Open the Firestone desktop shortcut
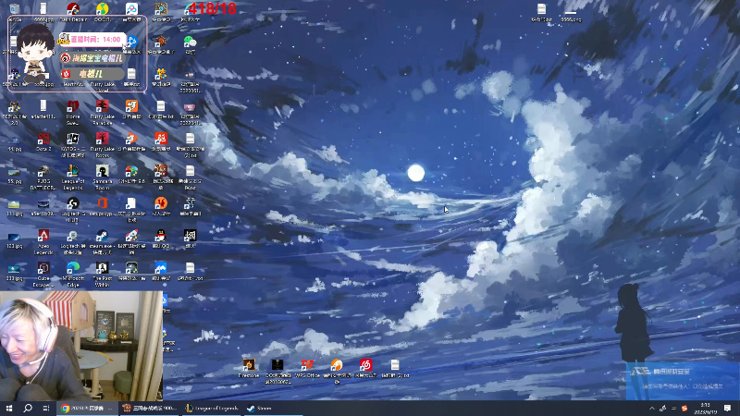 click(248, 368)
